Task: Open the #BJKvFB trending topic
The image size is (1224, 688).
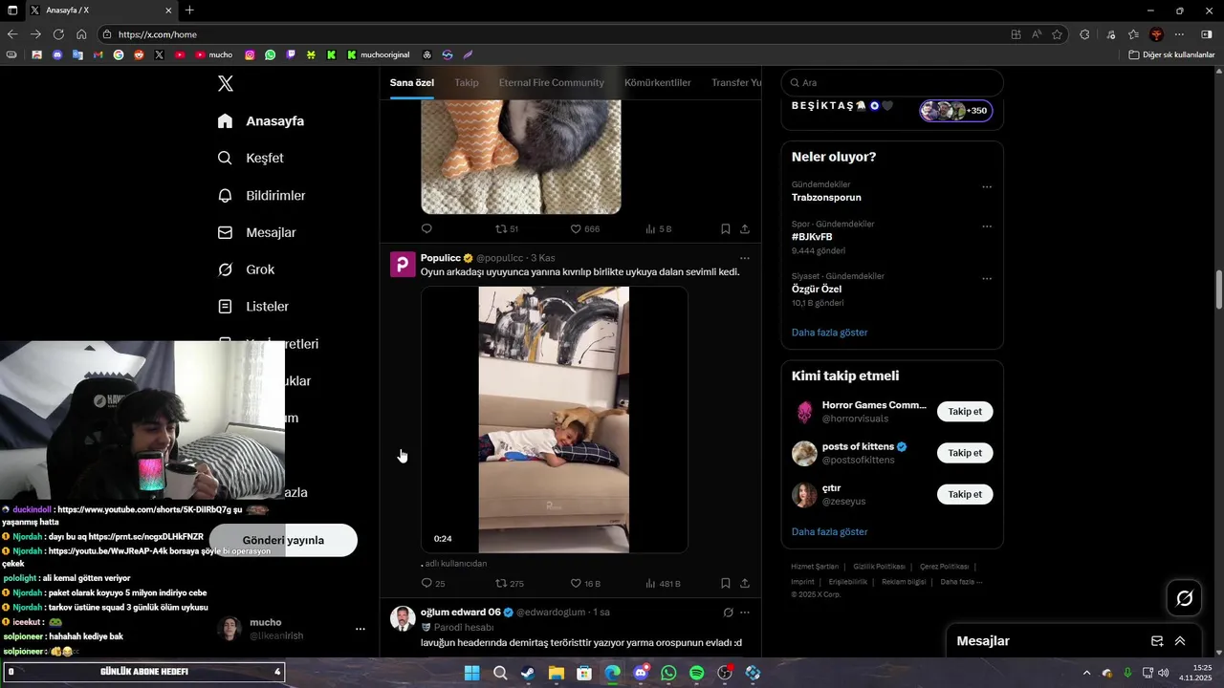Action: pyautogui.click(x=812, y=237)
